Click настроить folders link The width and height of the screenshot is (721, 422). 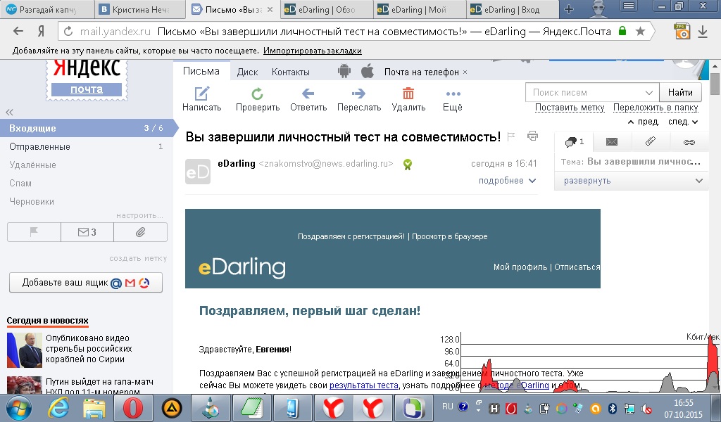[x=139, y=215]
